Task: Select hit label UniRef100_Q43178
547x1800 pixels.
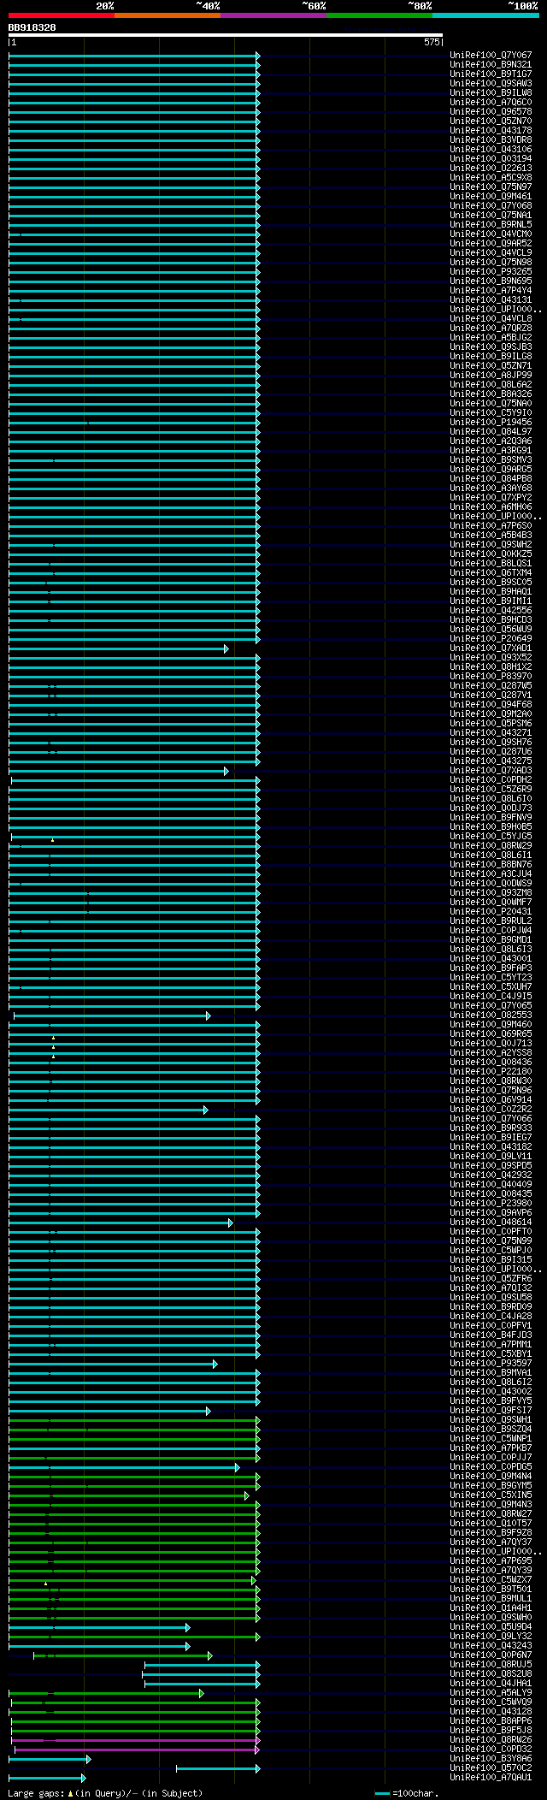Action: point(491,131)
